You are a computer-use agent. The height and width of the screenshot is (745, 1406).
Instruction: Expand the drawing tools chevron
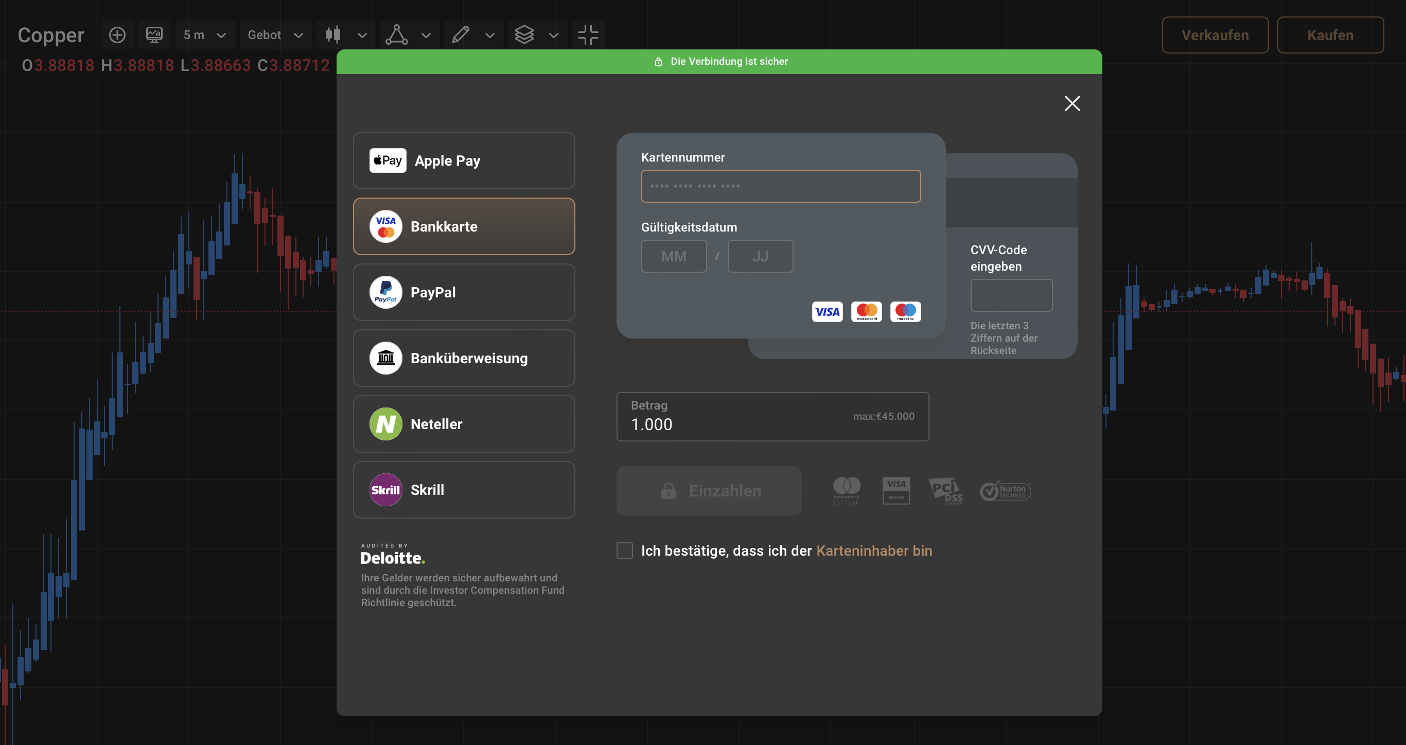tap(489, 36)
